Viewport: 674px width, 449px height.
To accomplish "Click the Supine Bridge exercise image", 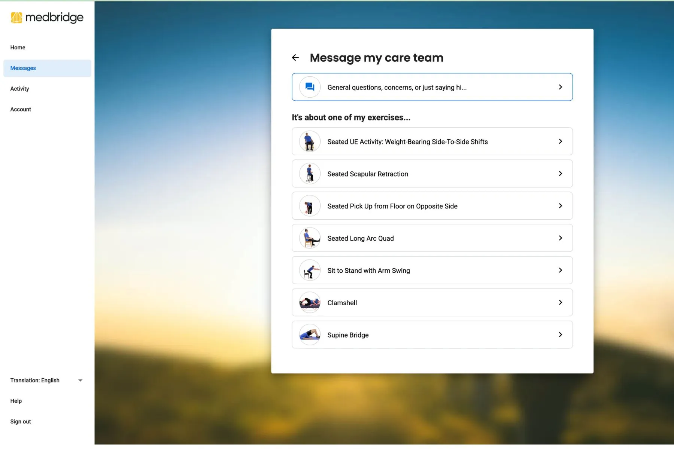I will point(310,335).
